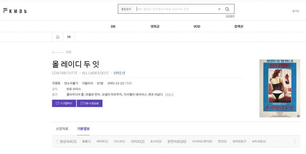Type in the search input field
This screenshot has width=306, height=154.
click(176, 9)
